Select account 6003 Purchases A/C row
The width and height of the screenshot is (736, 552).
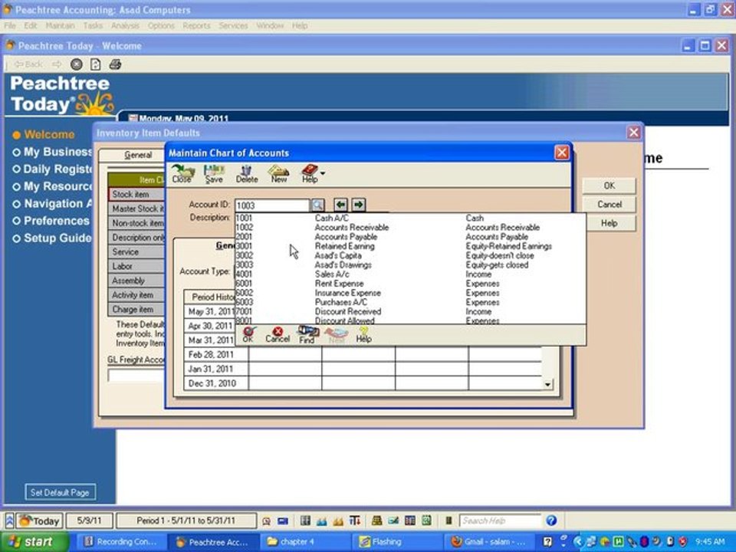click(x=410, y=303)
